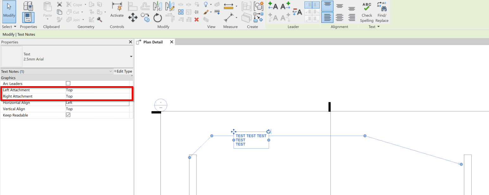Enable the Arc Leaders checkbox

(x=68, y=83)
